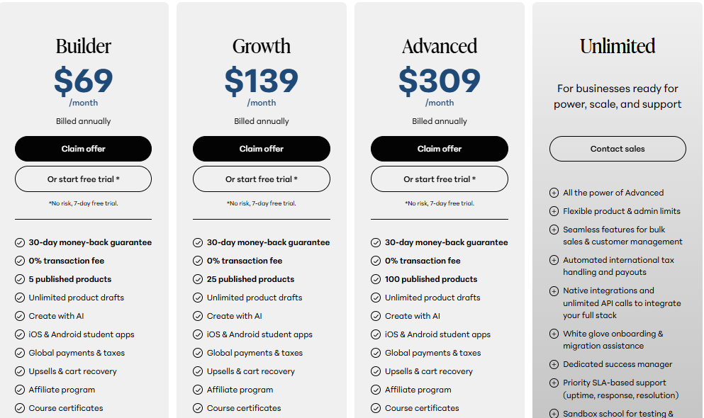The height and width of the screenshot is (418, 704).
Task: Expand the 'All the power of Advanced' plus icon
Action: (554, 193)
